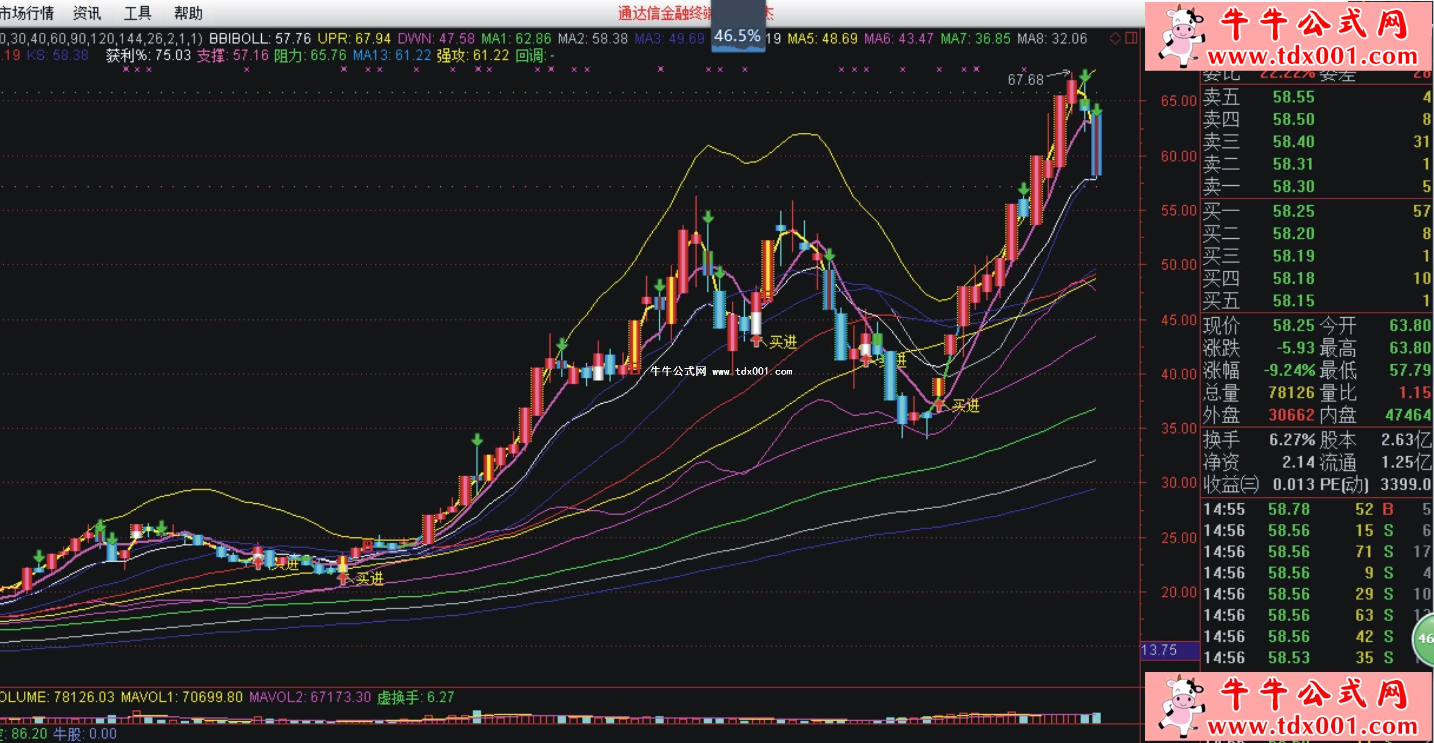Click the red diamond icon above chart
1434x743 pixels.
click(x=1115, y=39)
